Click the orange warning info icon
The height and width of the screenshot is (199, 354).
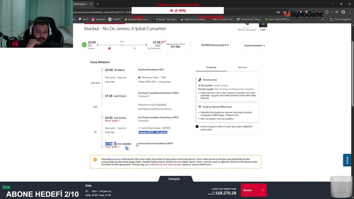pyautogui.click(x=95, y=159)
